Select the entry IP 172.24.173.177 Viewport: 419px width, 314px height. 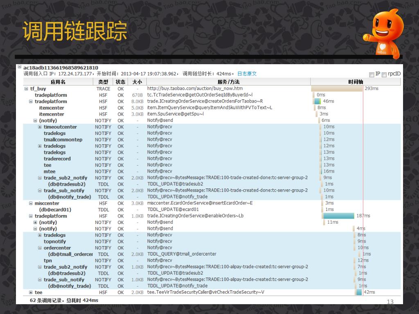pos(75,74)
